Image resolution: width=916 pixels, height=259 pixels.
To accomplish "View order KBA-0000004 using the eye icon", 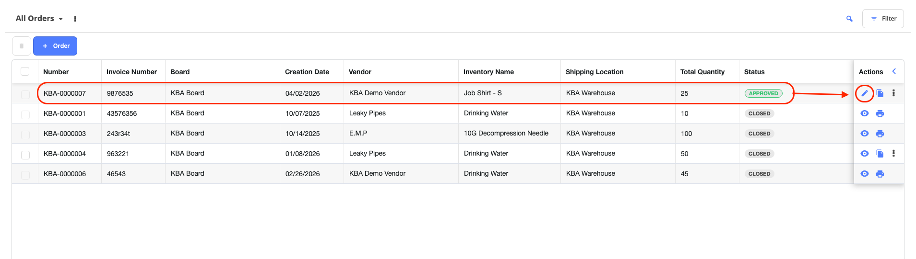I will coord(865,154).
